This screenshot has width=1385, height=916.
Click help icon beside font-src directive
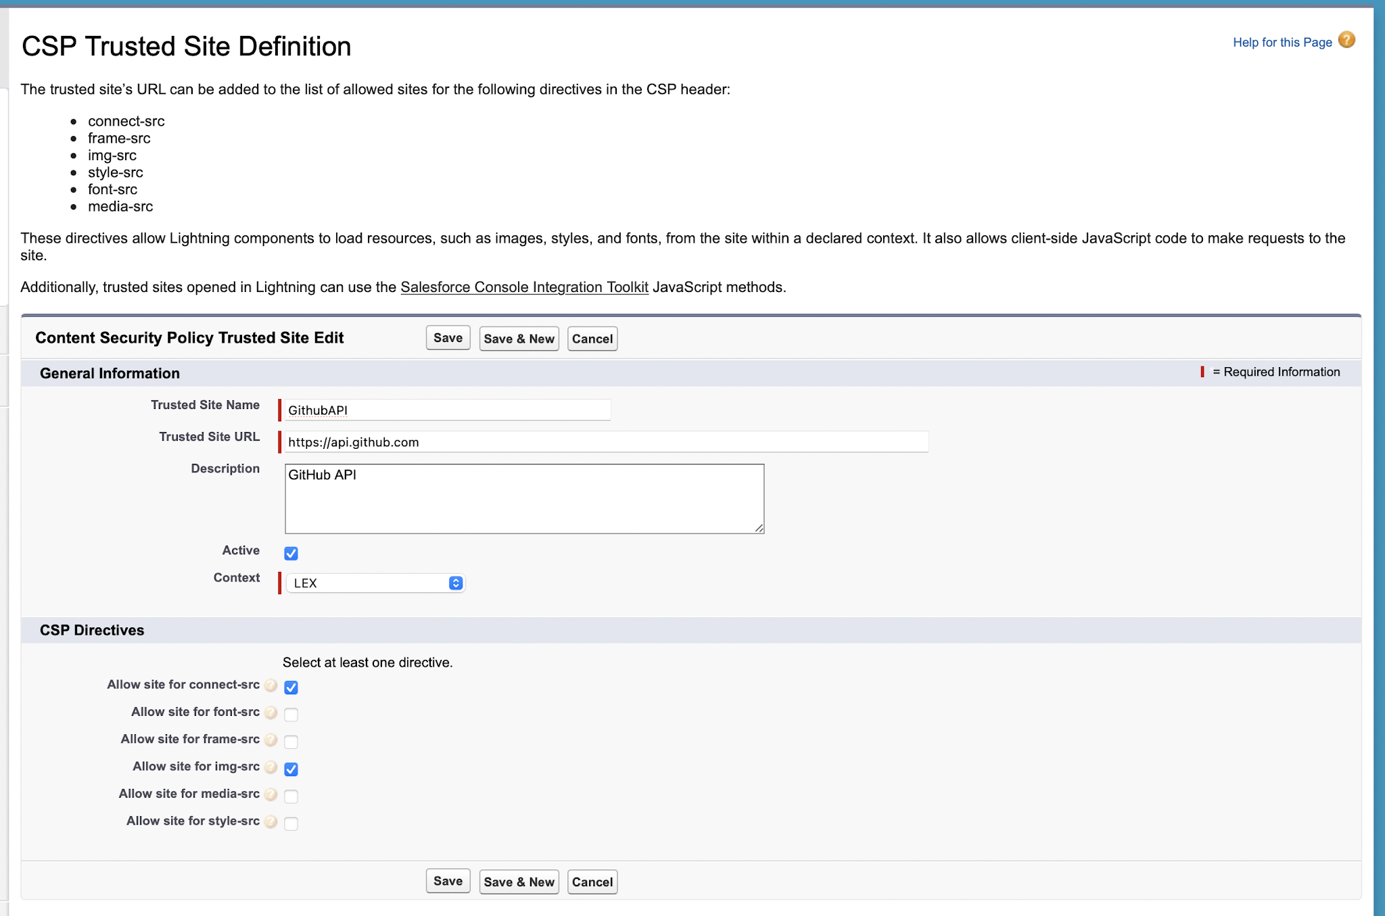click(271, 713)
